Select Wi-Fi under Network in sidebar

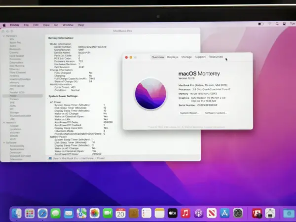tap(13, 139)
